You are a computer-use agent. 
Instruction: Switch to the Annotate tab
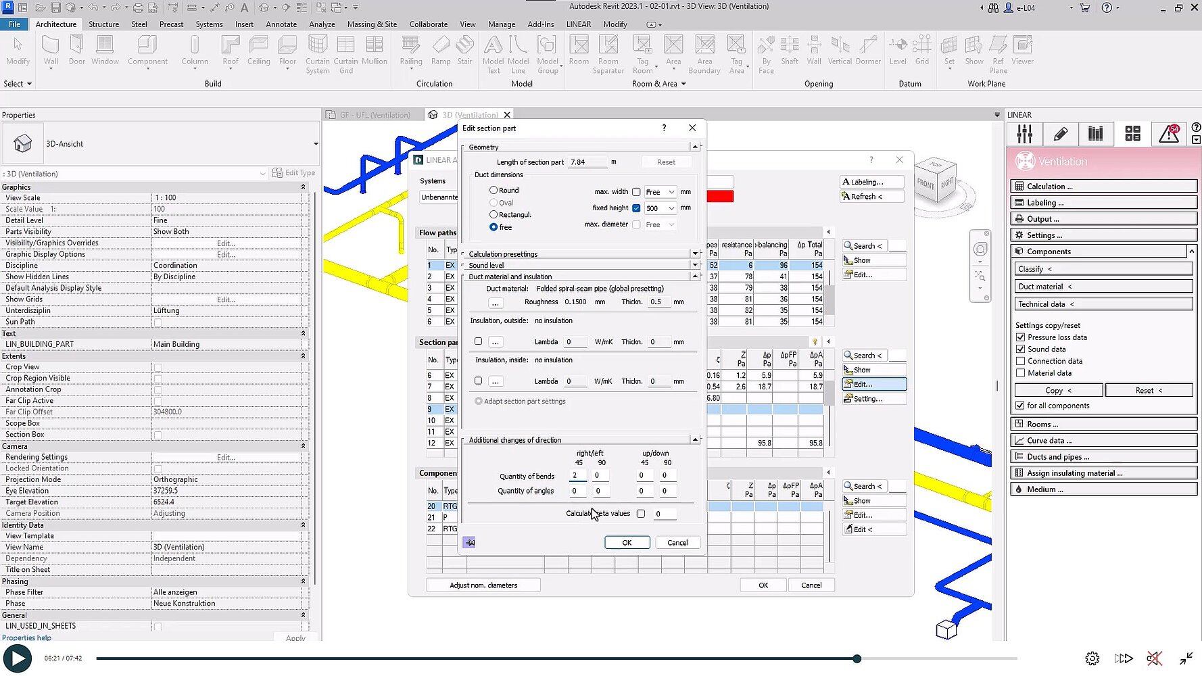tap(281, 24)
